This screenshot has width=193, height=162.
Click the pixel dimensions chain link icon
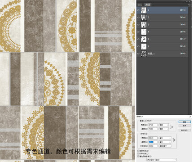pyautogui.click(x=172, y=127)
